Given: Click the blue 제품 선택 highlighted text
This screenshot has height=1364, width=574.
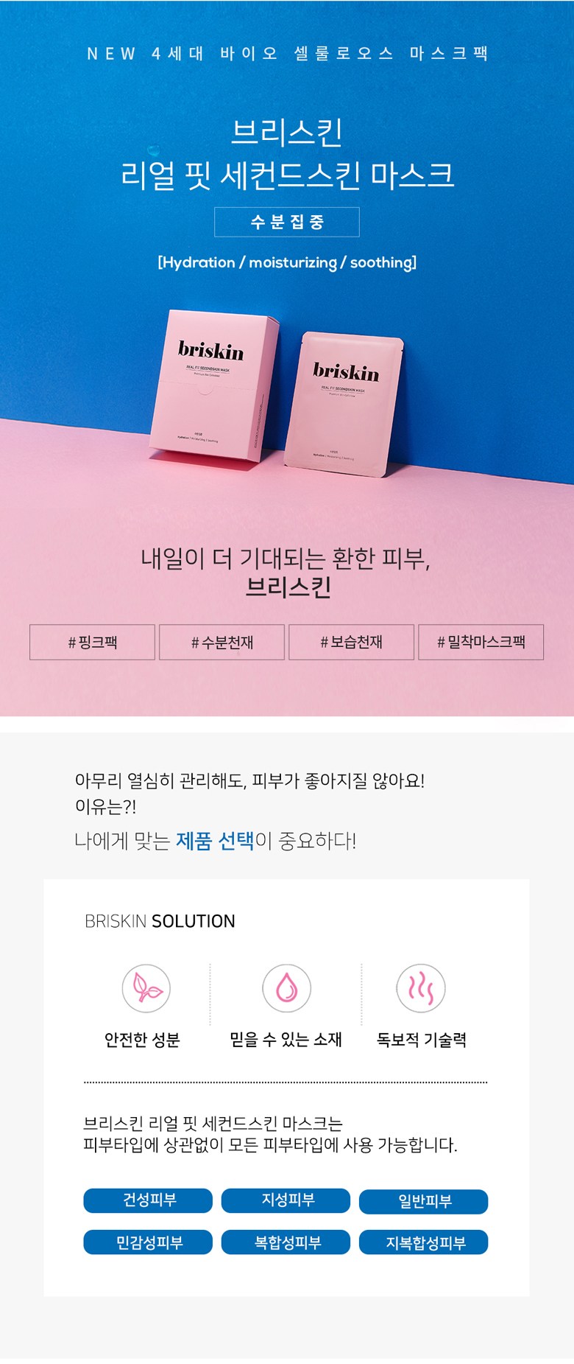Looking at the screenshot, I should tap(215, 840).
